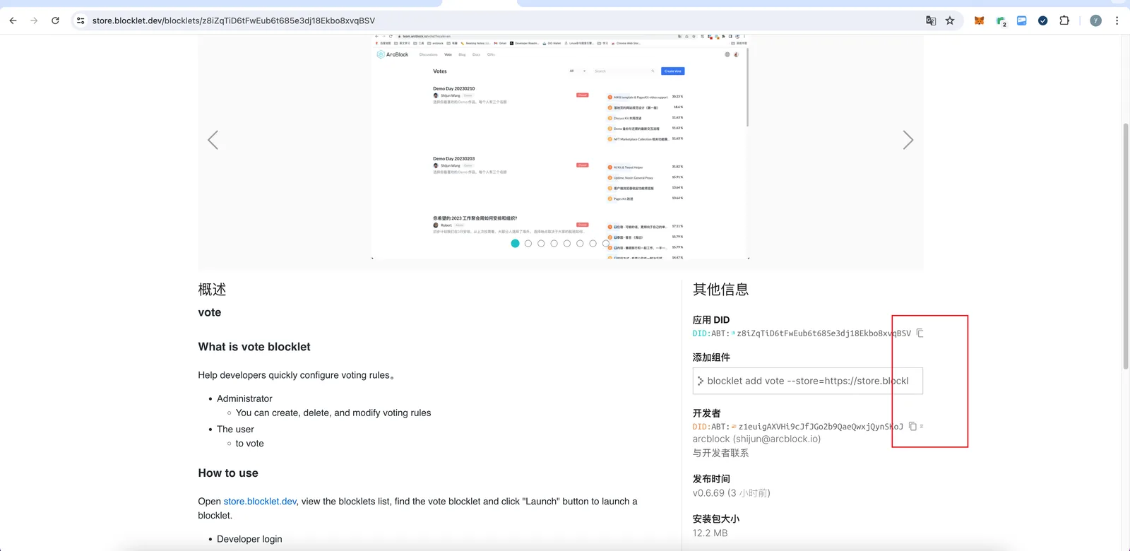Click the developer DID z1euigAXVH... text
This screenshot has height=551, width=1130.
pos(821,427)
